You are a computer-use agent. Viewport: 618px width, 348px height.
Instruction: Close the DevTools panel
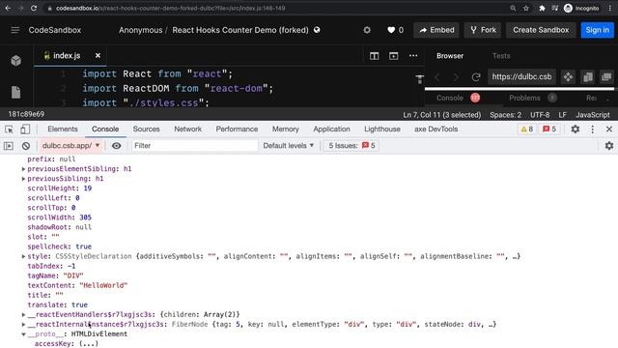pyautogui.click(x=609, y=129)
